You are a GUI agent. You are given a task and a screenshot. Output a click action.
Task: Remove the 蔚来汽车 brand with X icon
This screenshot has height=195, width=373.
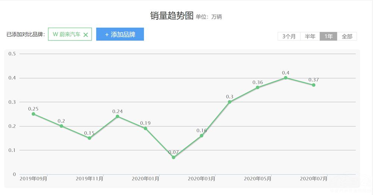coord(86,35)
